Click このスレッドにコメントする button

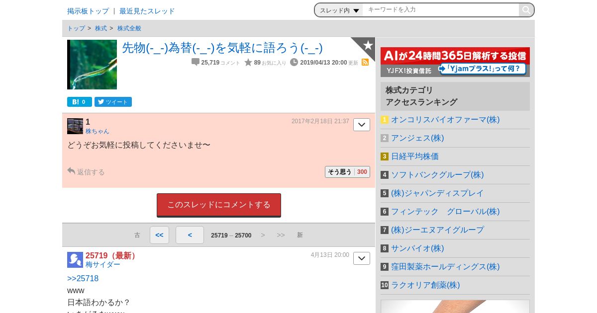pos(219,205)
